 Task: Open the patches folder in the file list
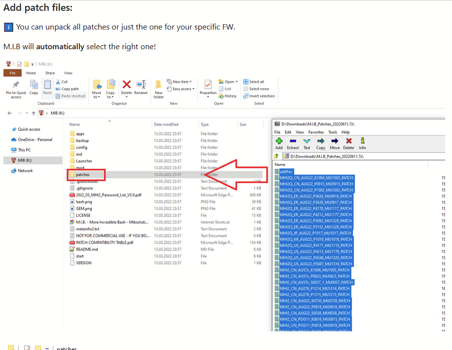coord(85,174)
